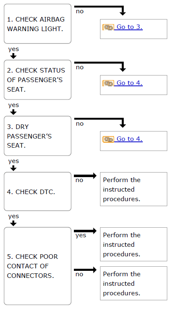This screenshot has height=309, width=171.
Task: Select the "5. CHECK POOR CONTACT OF CONNECTORS" box
Action: click(37, 266)
